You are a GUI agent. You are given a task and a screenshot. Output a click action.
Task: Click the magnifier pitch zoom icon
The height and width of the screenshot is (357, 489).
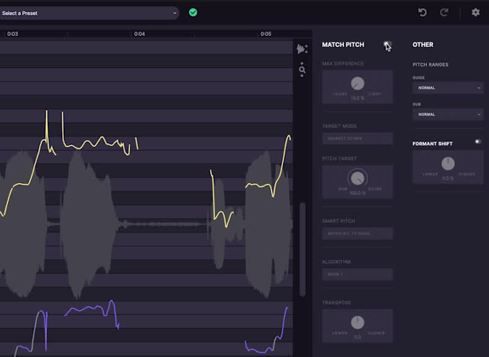pos(302,70)
